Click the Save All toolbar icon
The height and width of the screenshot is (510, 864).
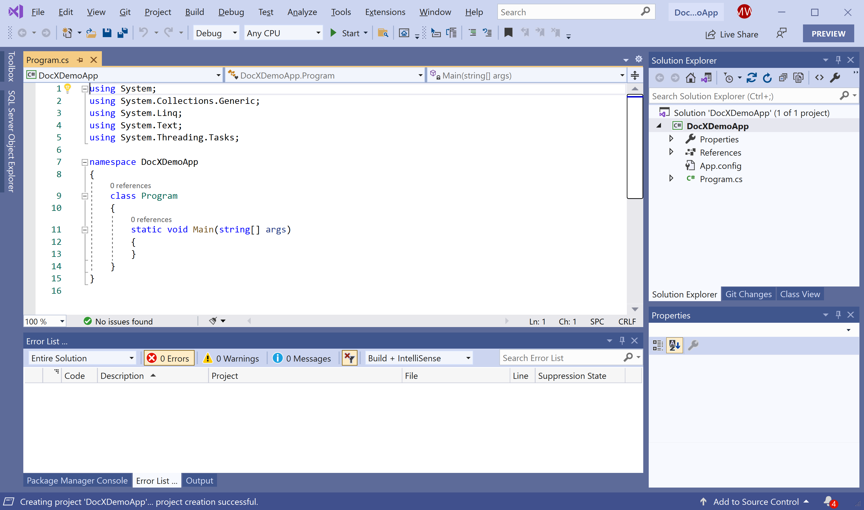tap(122, 33)
